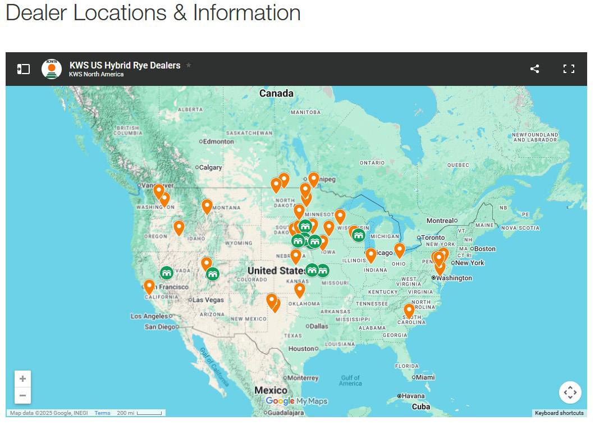View the map in fullscreen
This screenshot has height=425, width=595.
point(569,68)
